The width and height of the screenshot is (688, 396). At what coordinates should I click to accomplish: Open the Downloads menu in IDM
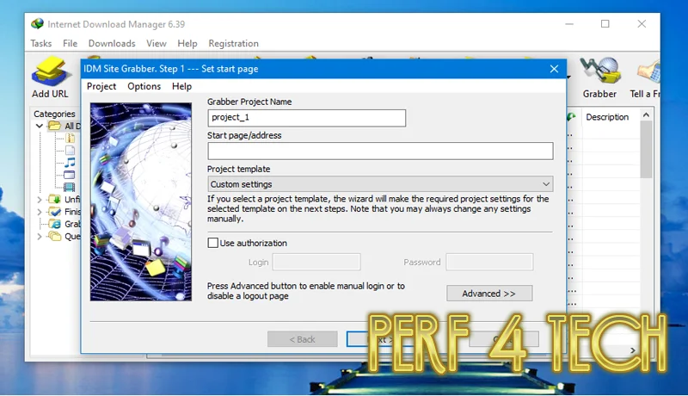point(112,43)
